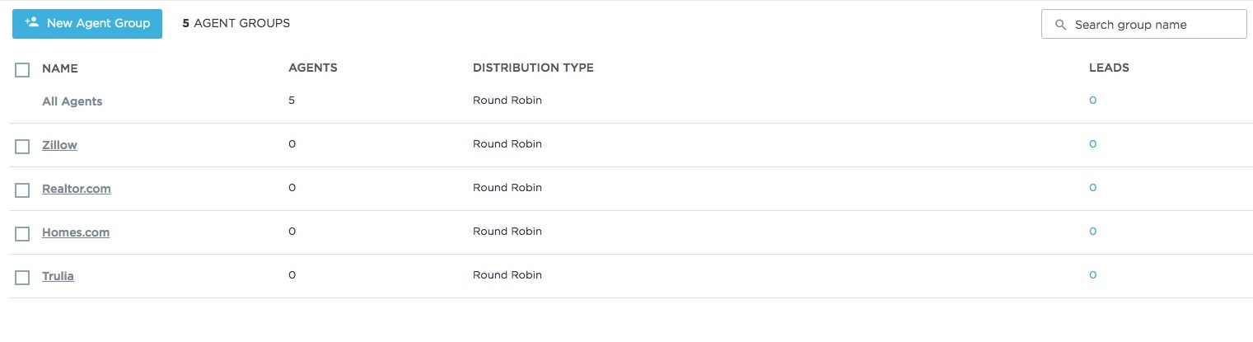
Task: Open the Zillow agent group link
Action: 59,145
